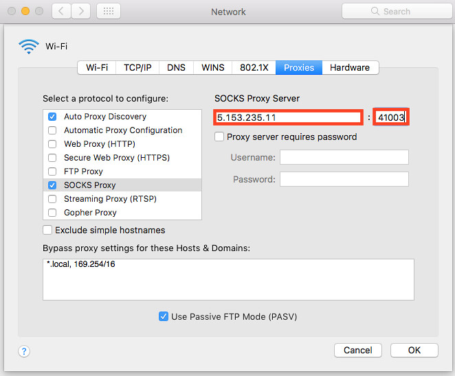This screenshot has height=376, width=455.
Task: Switch to the DNS tab
Action: pyautogui.click(x=176, y=67)
